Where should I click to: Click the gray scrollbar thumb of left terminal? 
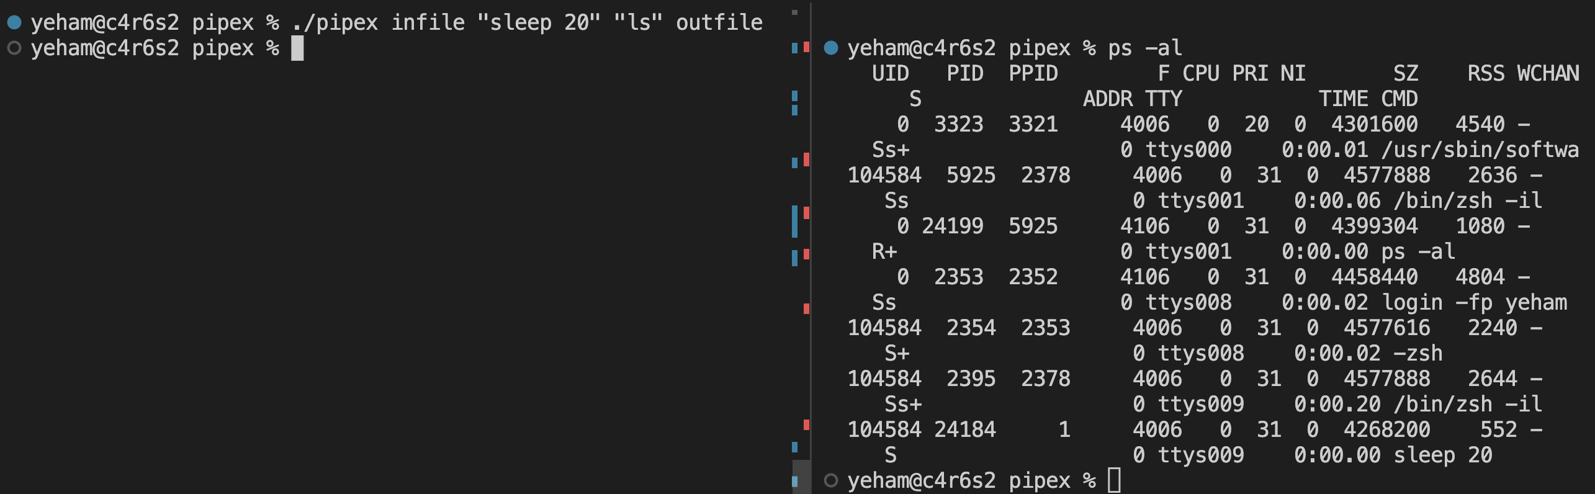click(801, 477)
